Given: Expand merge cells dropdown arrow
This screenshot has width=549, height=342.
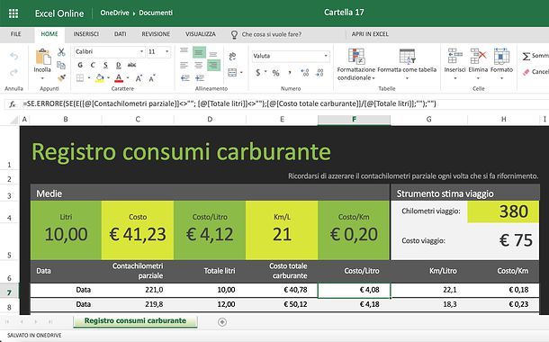Looking at the screenshot, I should tap(241, 73).
